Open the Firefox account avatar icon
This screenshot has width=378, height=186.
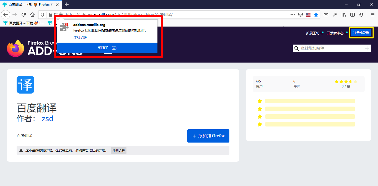pyautogui.click(x=361, y=15)
